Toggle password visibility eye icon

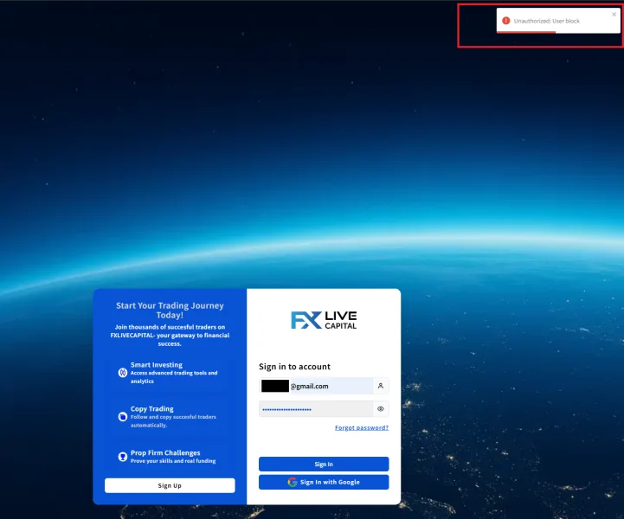[381, 409]
